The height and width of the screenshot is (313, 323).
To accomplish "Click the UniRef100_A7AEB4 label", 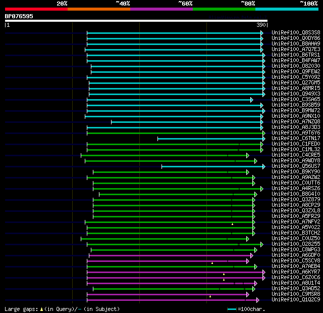I will [296, 266].
